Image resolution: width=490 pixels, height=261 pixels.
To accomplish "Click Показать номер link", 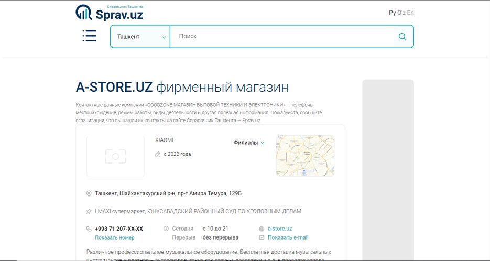I will (x=115, y=237).
